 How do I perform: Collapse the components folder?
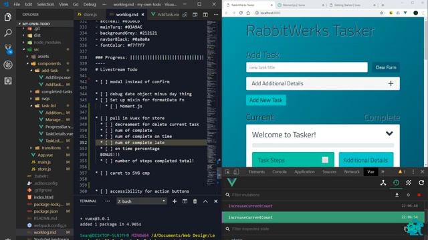click(x=49, y=63)
